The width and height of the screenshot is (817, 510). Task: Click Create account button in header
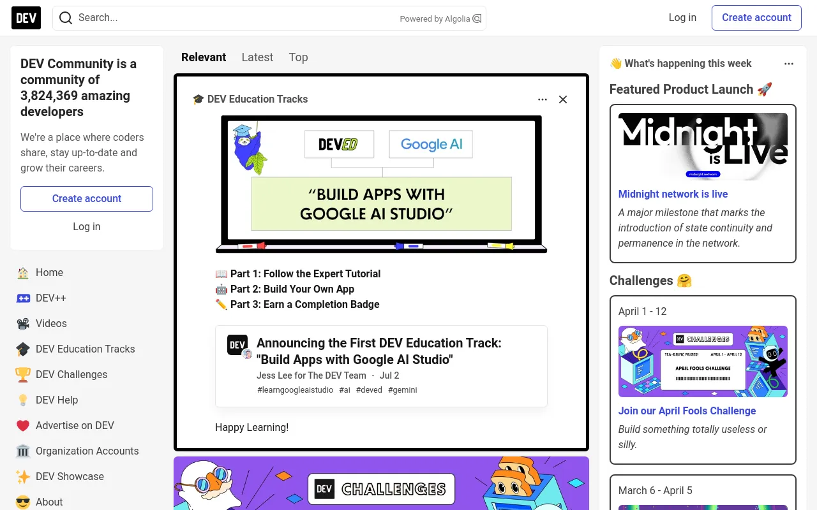point(756,18)
